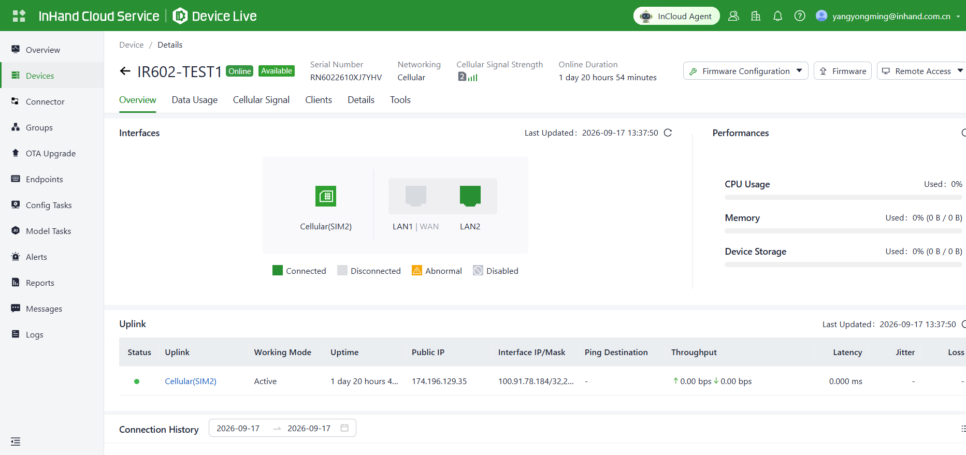966x455 pixels.
Task: Switch to the Data Usage tab
Action: tap(195, 100)
